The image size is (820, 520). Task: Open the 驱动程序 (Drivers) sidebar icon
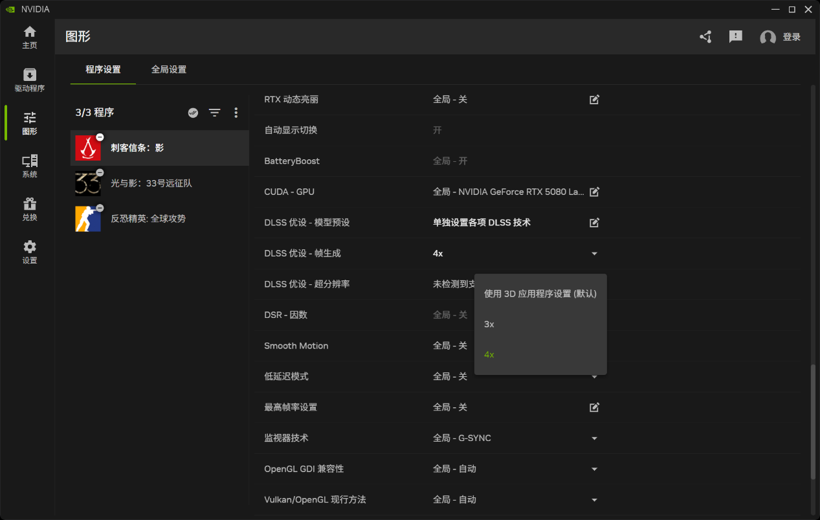[x=29, y=79]
